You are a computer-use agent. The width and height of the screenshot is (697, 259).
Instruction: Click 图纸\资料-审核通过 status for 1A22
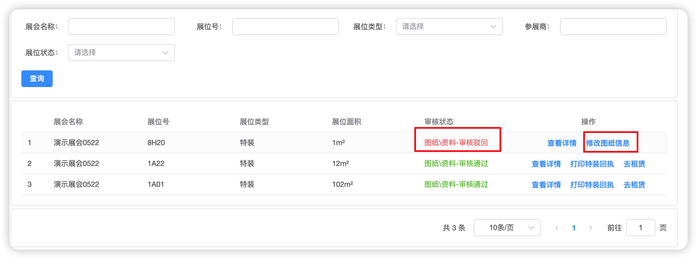point(456,163)
